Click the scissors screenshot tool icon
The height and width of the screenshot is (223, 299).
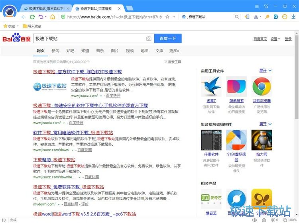(x=256, y=17)
